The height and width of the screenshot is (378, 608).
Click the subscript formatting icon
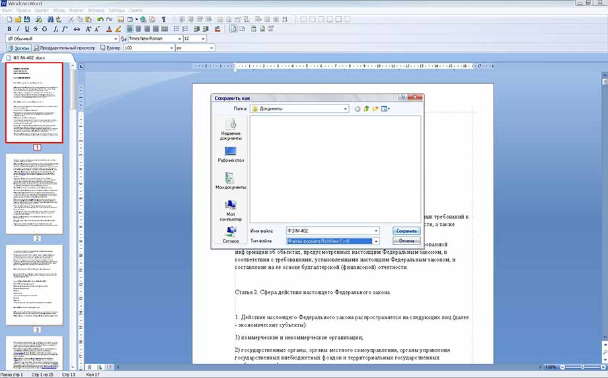click(x=56, y=29)
